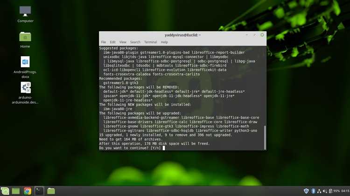Screen dimensions: 350x196
Task: Open the Bluetooth tray icon
Action: (x=313, y=191)
